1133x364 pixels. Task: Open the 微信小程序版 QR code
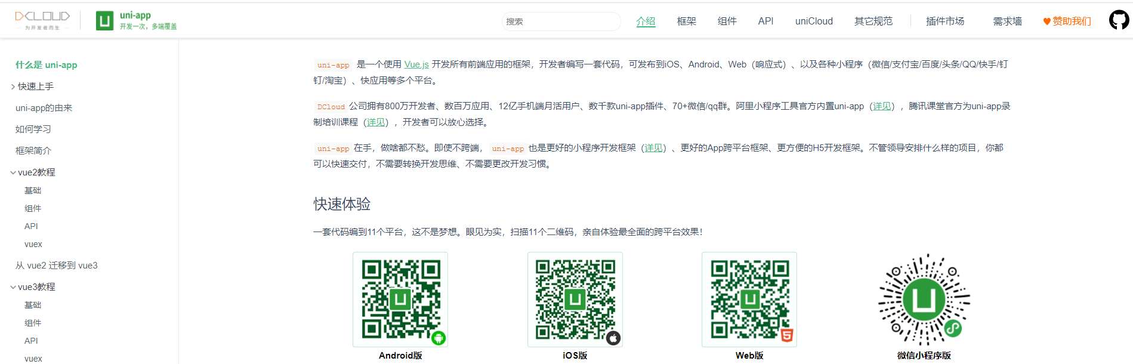pos(924,300)
